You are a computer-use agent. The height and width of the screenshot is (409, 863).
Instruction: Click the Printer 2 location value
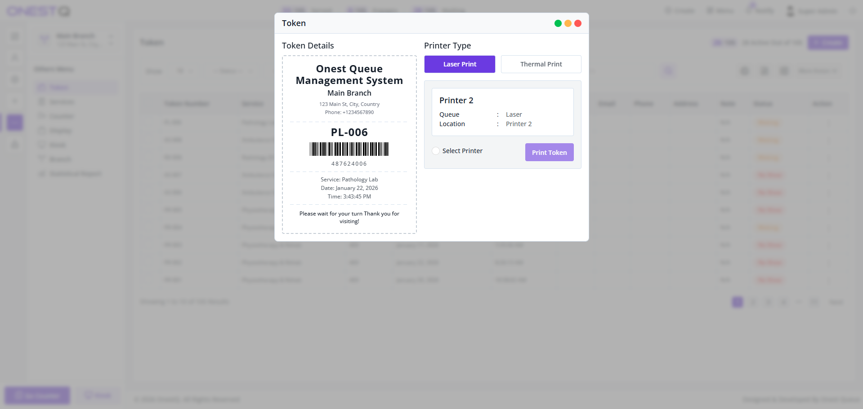(519, 124)
